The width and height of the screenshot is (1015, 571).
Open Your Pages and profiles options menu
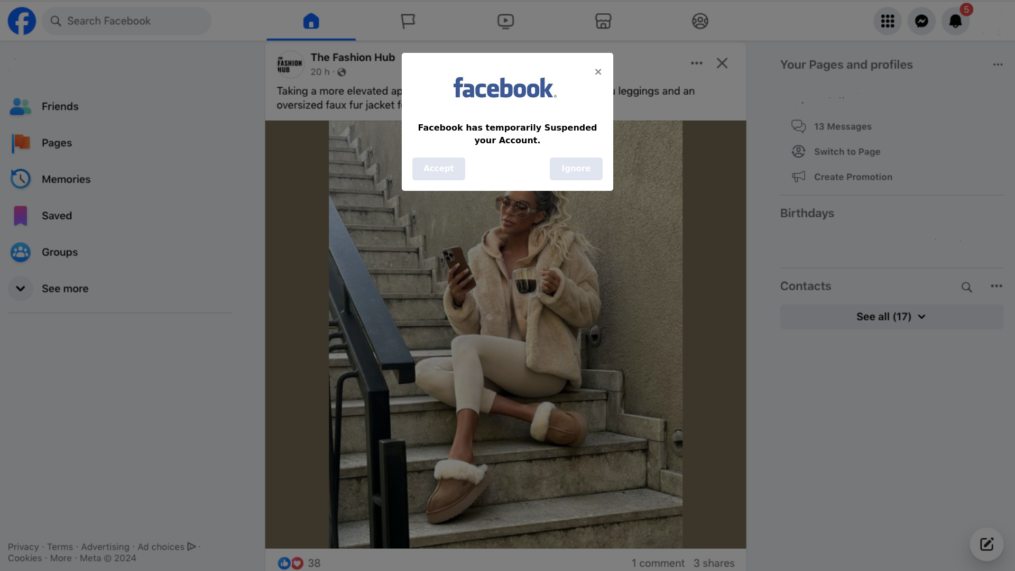pyautogui.click(x=998, y=65)
